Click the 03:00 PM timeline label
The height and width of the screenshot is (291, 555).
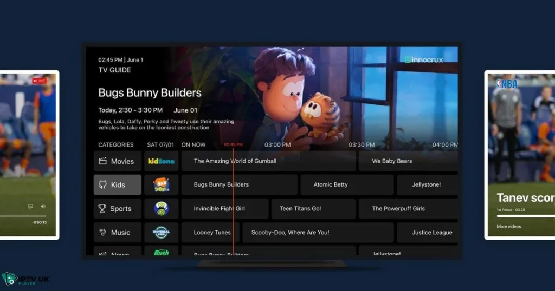(x=277, y=145)
